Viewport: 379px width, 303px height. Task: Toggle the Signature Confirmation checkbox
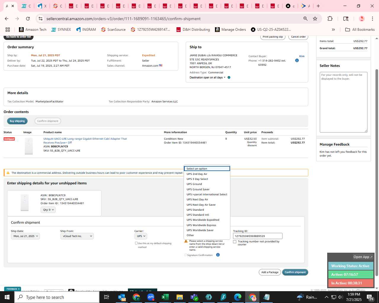click(x=186, y=255)
